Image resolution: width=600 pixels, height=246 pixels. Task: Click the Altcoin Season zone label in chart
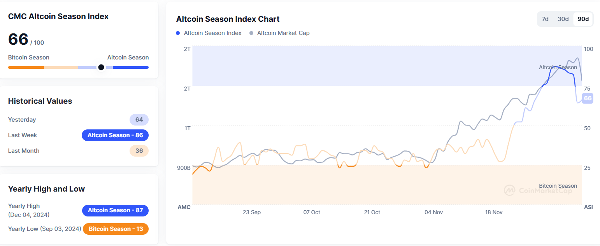(558, 67)
